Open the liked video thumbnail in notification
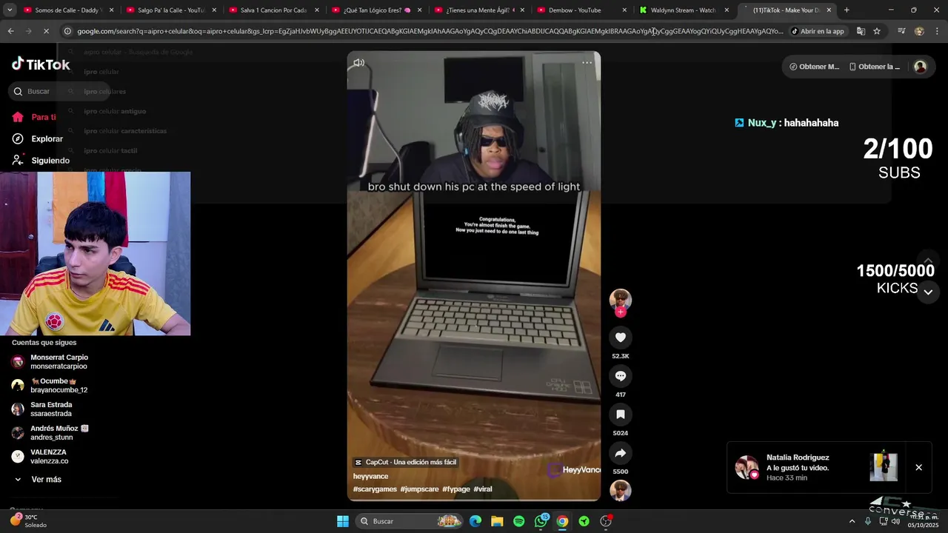The width and height of the screenshot is (948, 533). pyautogui.click(x=884, y=467)
